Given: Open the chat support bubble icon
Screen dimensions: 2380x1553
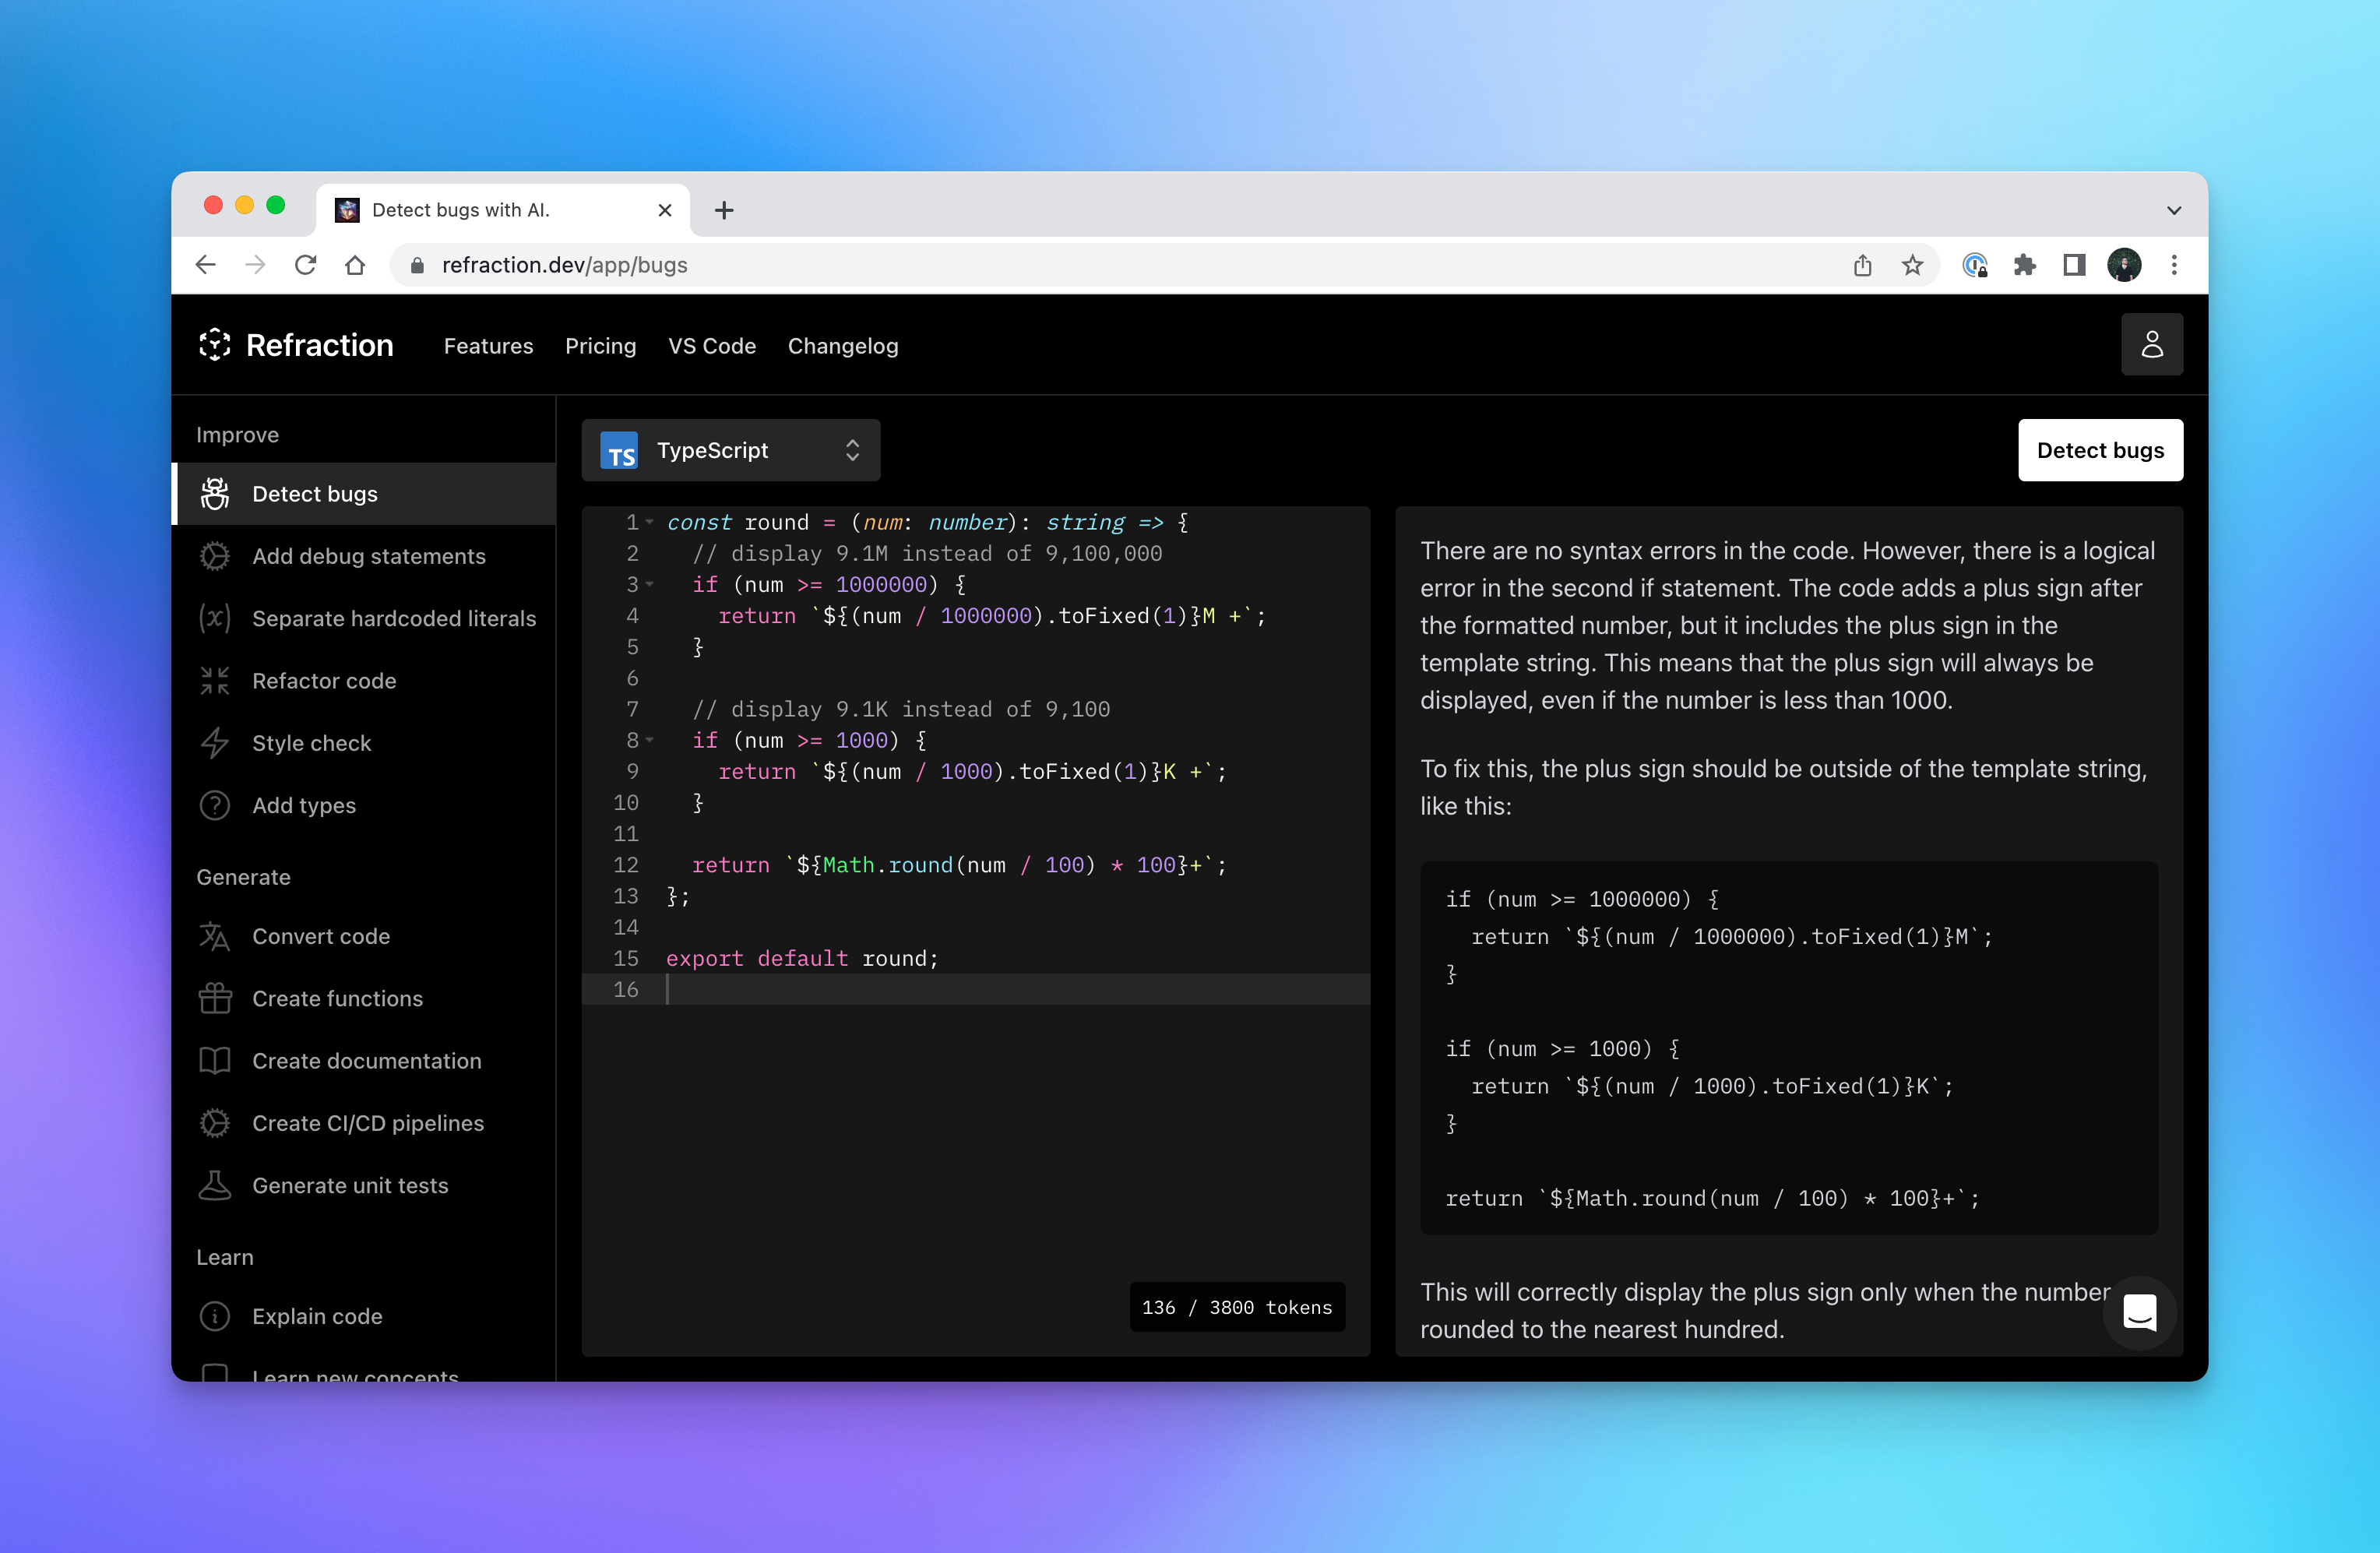Looking at the screenshot, I should click(2139, 1313).
